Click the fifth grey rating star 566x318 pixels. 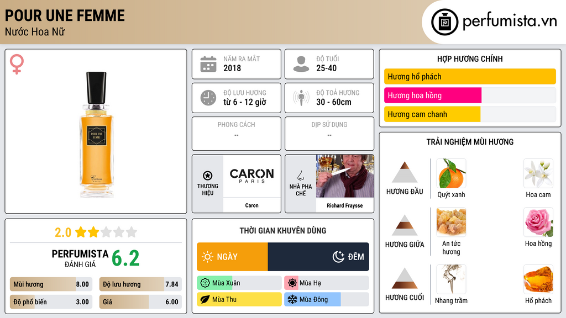[x=132, y=232]
